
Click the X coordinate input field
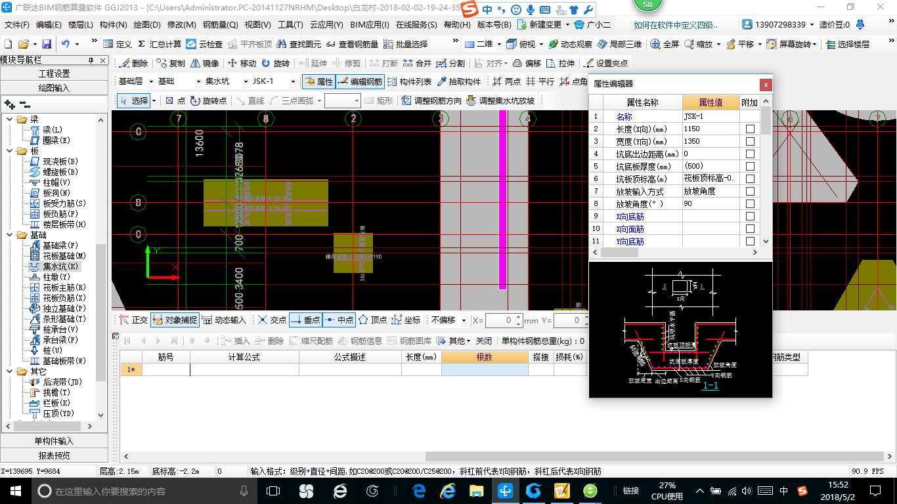(504, 320)
